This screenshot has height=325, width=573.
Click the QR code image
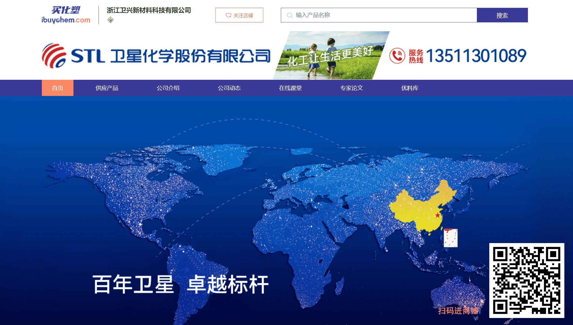tap(527, 280)
